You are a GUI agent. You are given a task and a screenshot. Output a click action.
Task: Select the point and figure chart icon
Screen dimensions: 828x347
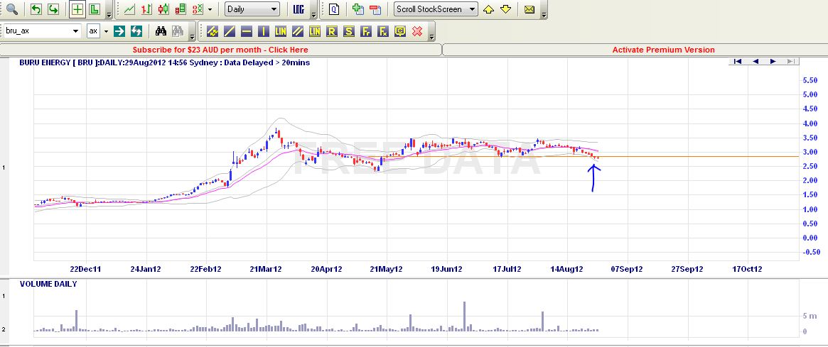pos(198,9)
